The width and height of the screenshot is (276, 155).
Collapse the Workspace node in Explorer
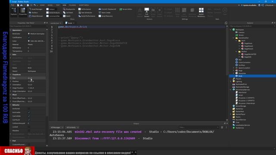pos(231,30)
